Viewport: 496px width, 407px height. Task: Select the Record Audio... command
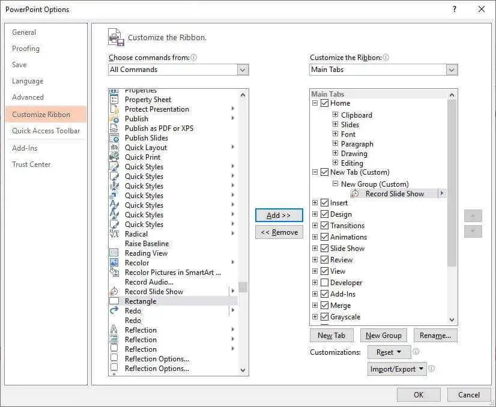149,282
